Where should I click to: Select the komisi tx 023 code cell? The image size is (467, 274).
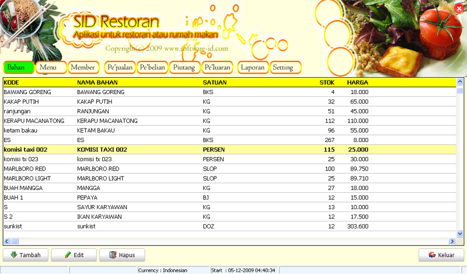coord(21,159)
